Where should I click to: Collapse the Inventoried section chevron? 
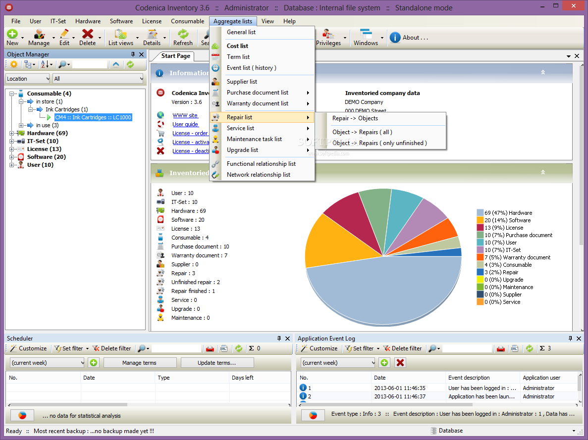542,172
